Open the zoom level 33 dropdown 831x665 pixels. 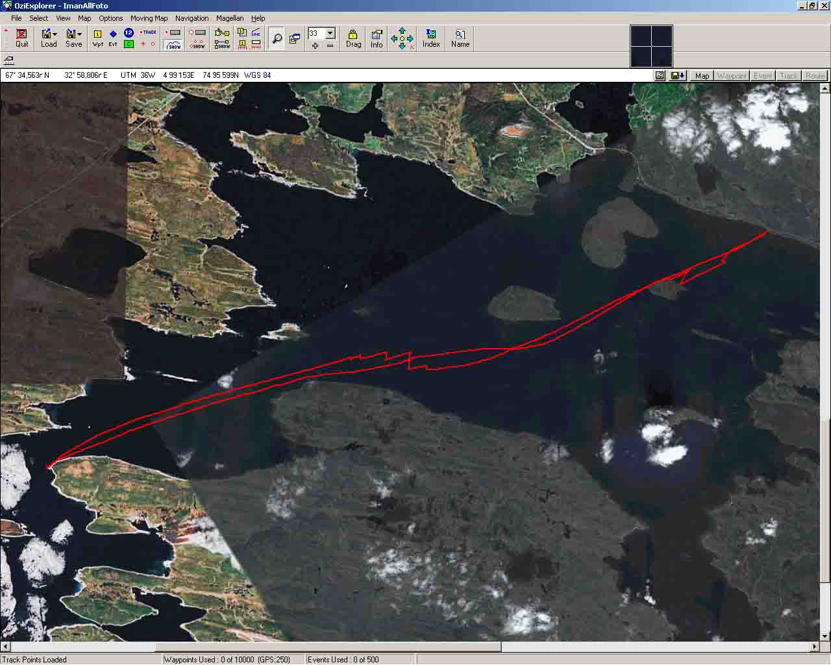click(330, 33)
